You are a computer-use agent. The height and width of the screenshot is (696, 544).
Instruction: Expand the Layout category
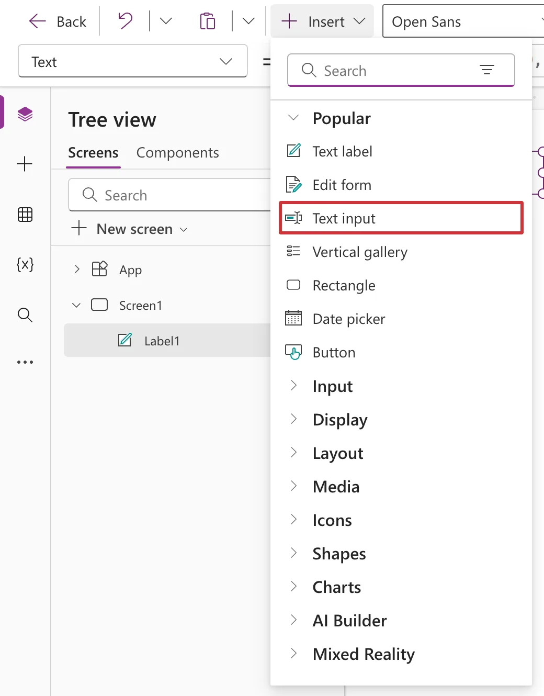[x=294, y=453]
